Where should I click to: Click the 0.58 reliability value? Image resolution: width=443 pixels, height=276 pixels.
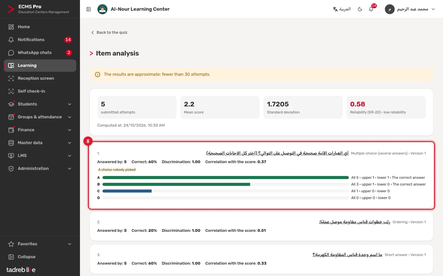point(358,104)
